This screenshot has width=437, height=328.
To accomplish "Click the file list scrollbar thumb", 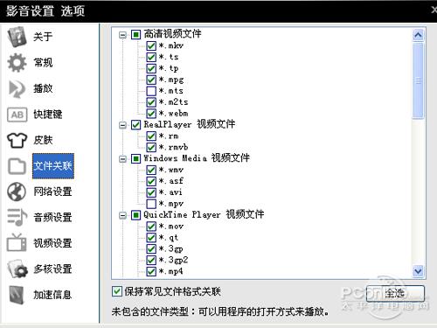I will tap(418, 80).
